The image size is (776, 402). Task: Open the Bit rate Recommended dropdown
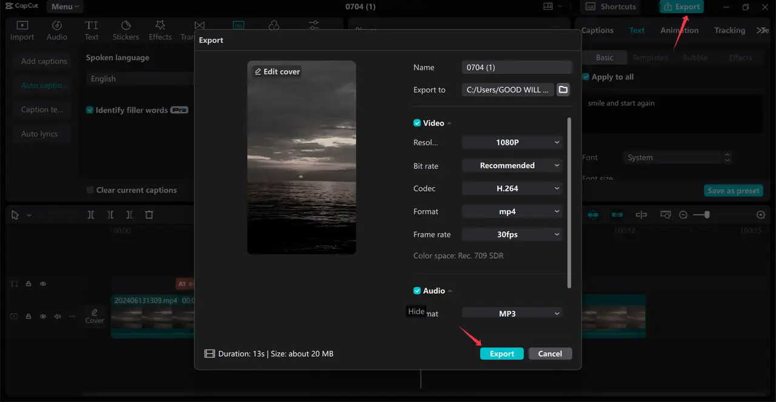tap(512, 165)
